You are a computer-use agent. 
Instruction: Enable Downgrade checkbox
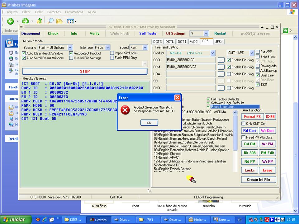point(258,66)
